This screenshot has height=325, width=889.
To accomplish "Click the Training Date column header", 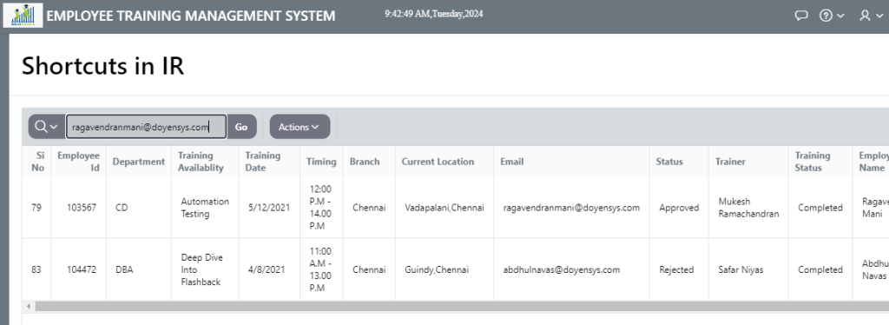I will tap(263, 161).
